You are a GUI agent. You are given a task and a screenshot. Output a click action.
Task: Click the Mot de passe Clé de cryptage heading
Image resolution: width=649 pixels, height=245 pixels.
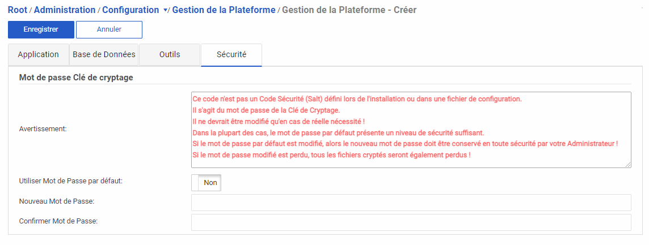(x=76, y=78)
